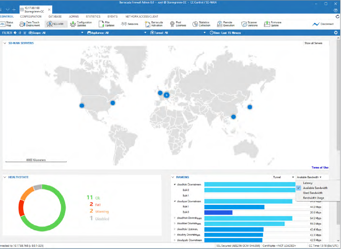Screen dimensions: 341x249
Task: Open Remote Execution
Action: coord(226,24)
